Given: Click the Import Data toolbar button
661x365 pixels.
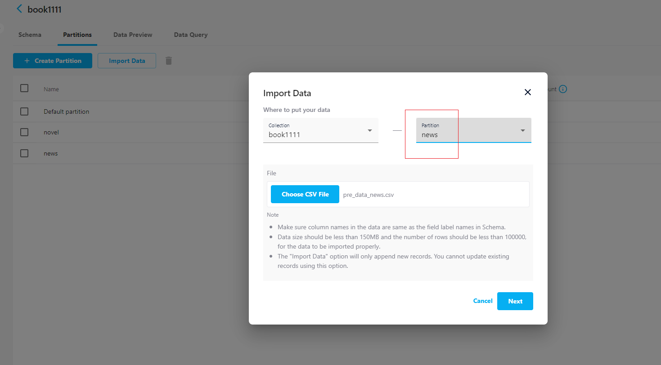Looking at the screenshot, I should [x=126, y=60].
